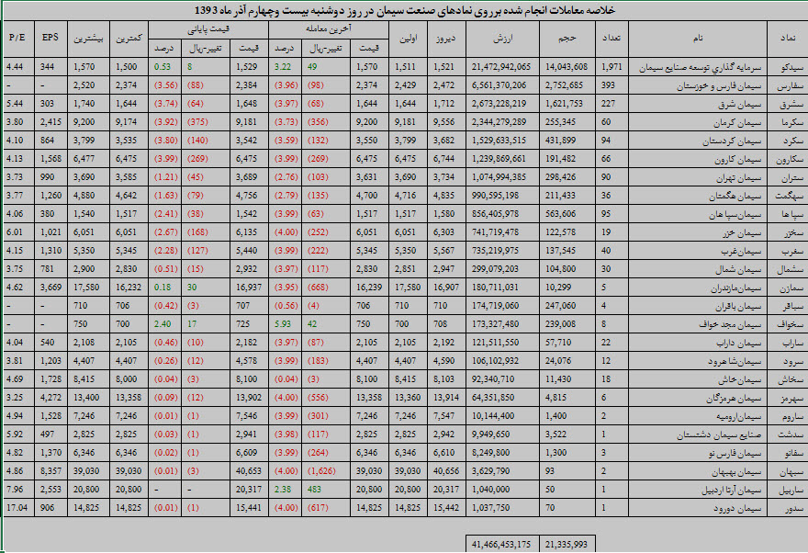Click the name سیمان مازندران
808x553 pixels.
click(735, 288)
